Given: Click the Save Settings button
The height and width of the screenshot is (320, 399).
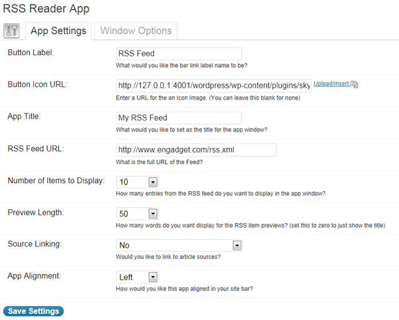Looking at the screenshot, I should point(33,311).
